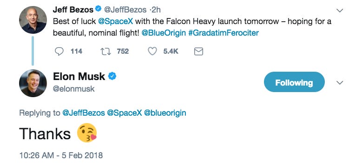Expand Jeff Bezos tweet options chevron
Image resolution: width=362 pixels, height=167 pixels.
(x=340, y=10)
